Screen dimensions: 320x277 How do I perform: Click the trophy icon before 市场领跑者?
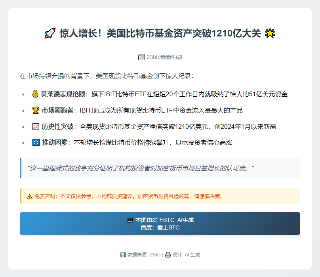36,110
